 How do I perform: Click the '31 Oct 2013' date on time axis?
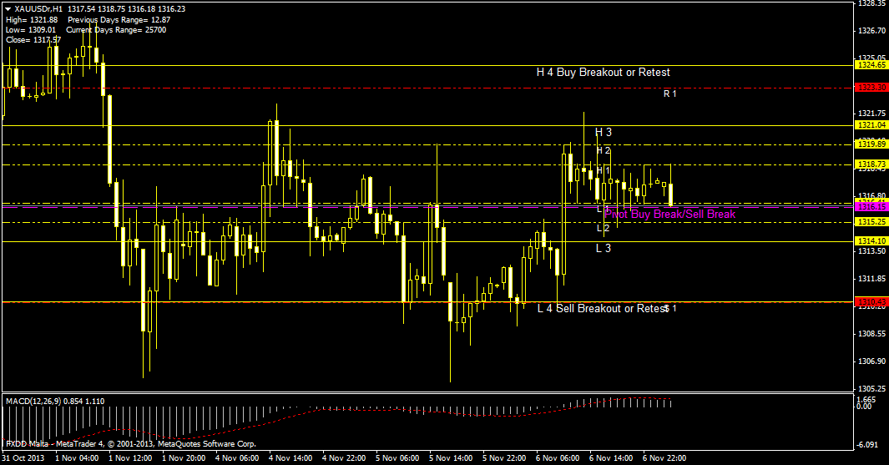click(x=24, y=458)
